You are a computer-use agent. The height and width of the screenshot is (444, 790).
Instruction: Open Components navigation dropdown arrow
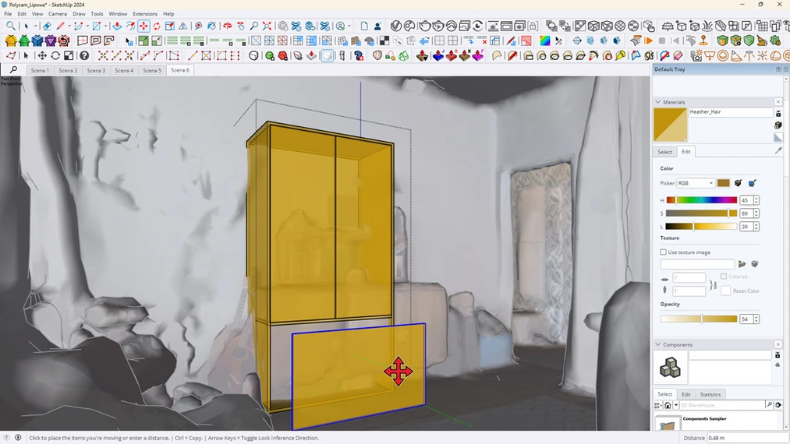[675, 405]
